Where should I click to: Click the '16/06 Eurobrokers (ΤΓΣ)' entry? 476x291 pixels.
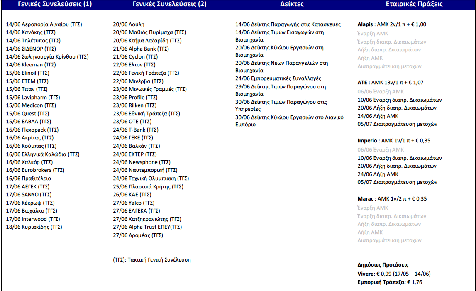35,170
